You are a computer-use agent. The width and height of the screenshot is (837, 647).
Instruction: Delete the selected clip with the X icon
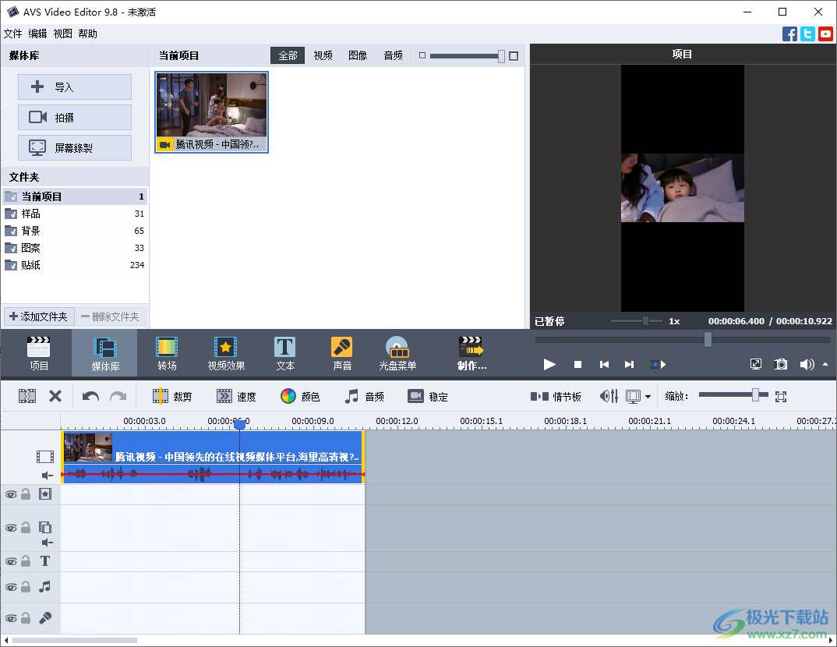click(55, 396)
